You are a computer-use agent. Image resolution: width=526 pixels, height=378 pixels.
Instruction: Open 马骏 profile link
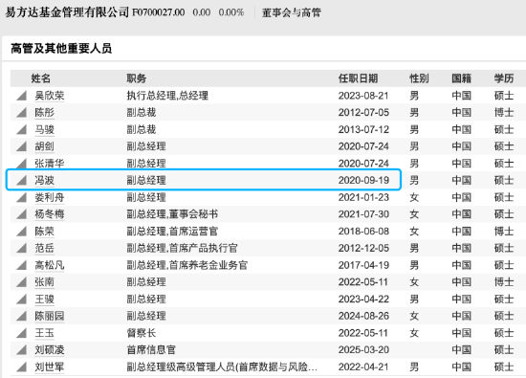click(x=45, y=129)
